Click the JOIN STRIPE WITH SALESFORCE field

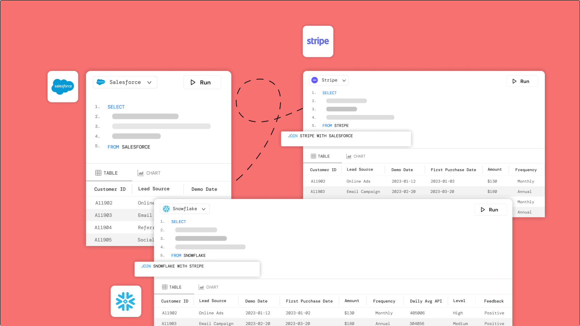point(346,139)
